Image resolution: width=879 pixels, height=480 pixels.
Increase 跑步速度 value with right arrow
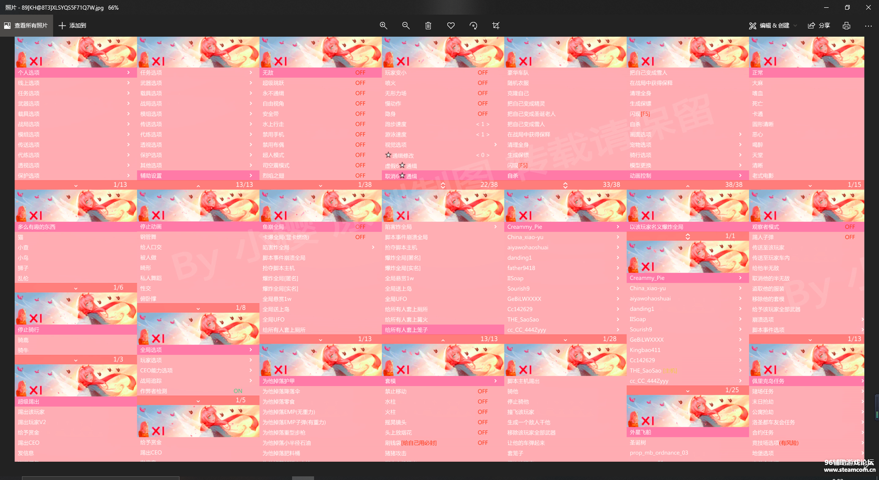click(488, 125)
